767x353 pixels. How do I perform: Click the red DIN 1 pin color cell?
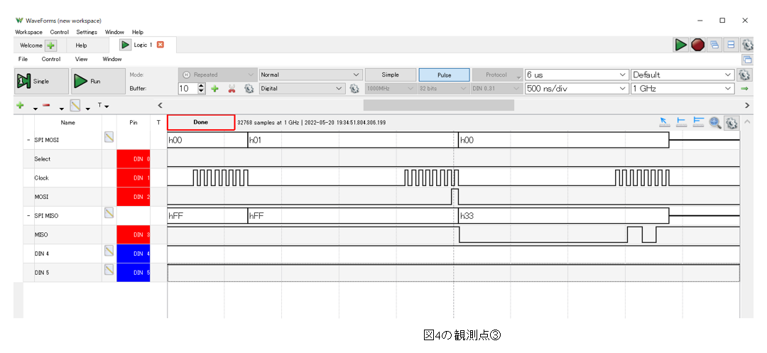click(134, 178)
